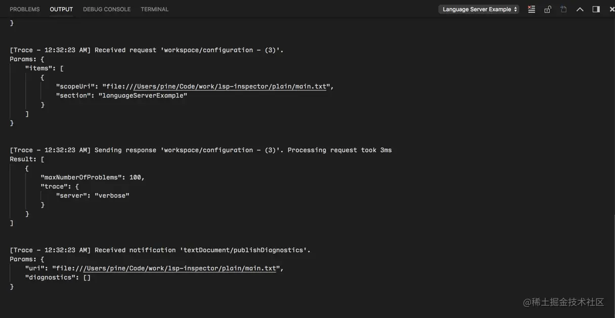Clear the output log
Screen dimensions: 615x318
pyautogui.click(x=532, y=9)
